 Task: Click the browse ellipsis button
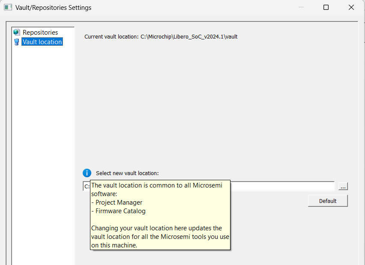(343, 186)
